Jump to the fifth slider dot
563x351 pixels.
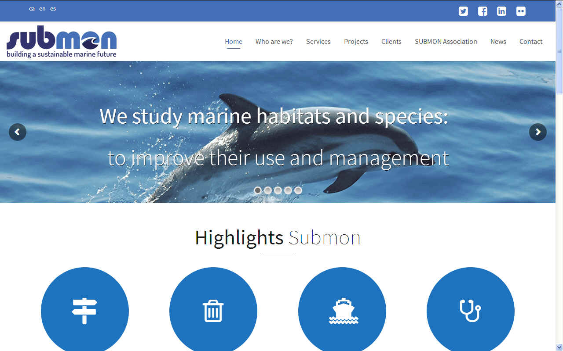tap(298, 190)
